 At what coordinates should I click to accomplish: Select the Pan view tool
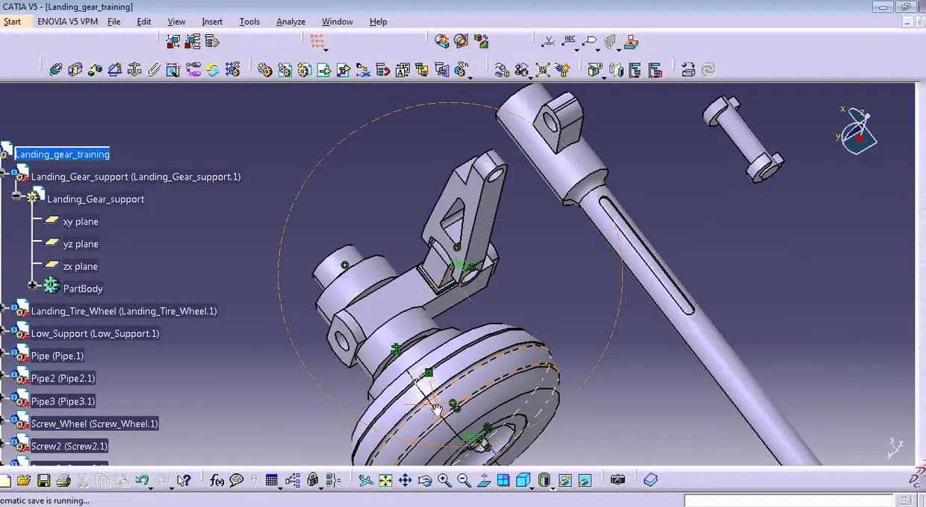pos(405,480)
